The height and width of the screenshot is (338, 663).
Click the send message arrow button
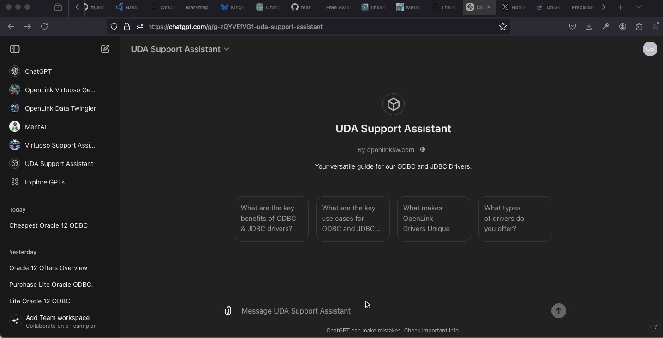click(559, 311)
